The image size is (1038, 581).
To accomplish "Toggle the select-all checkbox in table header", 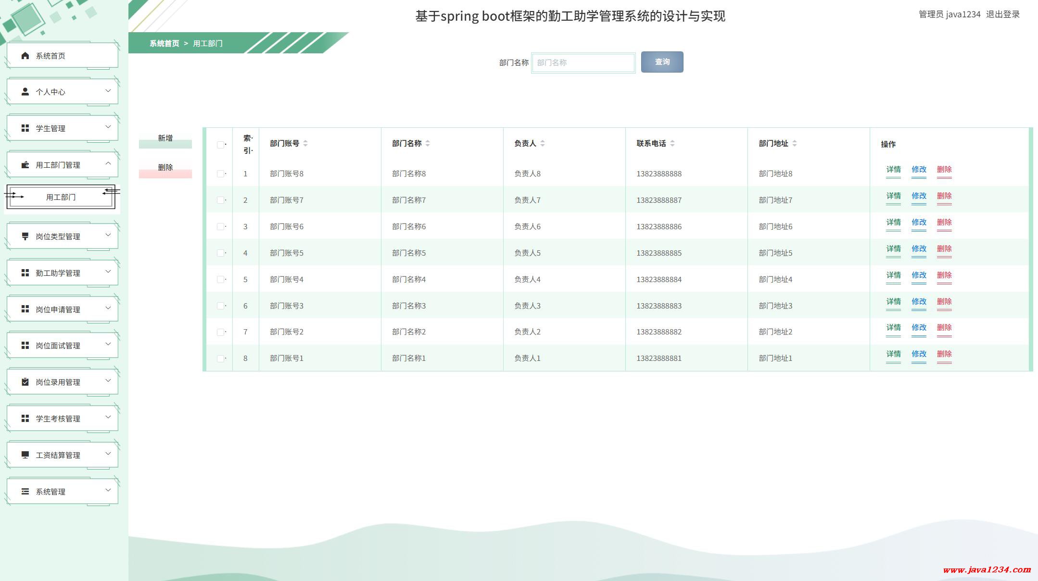I will (x=220, y=145).
